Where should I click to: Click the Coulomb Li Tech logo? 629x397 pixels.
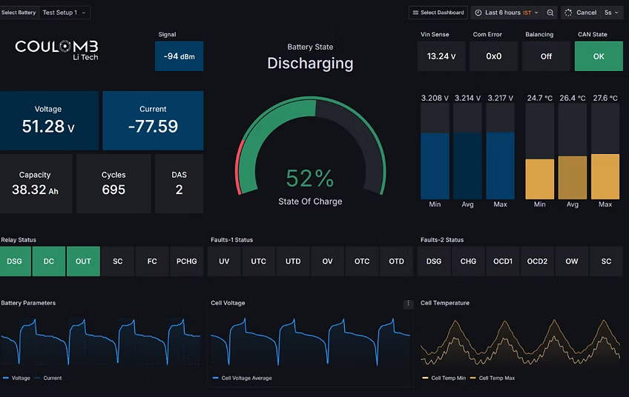tap(56, 50)
